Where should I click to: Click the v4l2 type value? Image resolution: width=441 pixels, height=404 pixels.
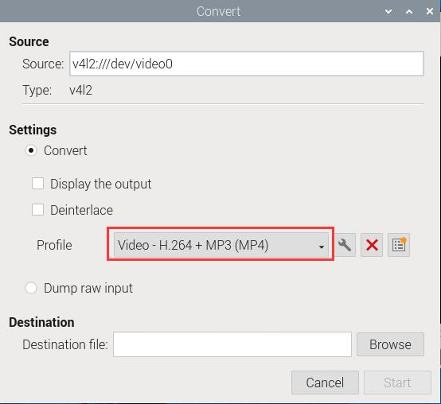80,91
